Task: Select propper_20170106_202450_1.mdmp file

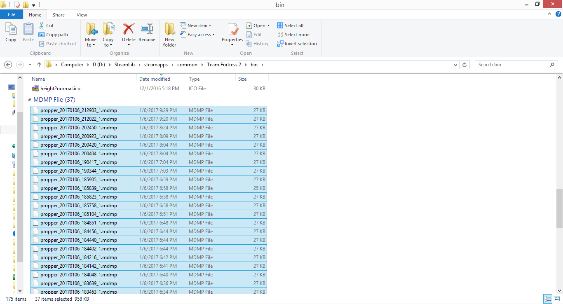Action: 149,128
